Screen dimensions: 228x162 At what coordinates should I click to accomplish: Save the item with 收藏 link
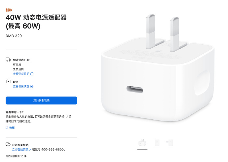tap(12, 128)
